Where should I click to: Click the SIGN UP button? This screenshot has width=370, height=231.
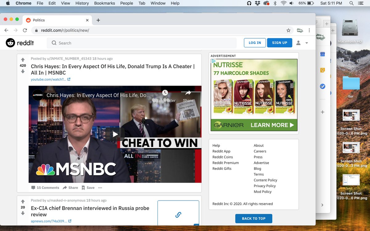[280, 43]
